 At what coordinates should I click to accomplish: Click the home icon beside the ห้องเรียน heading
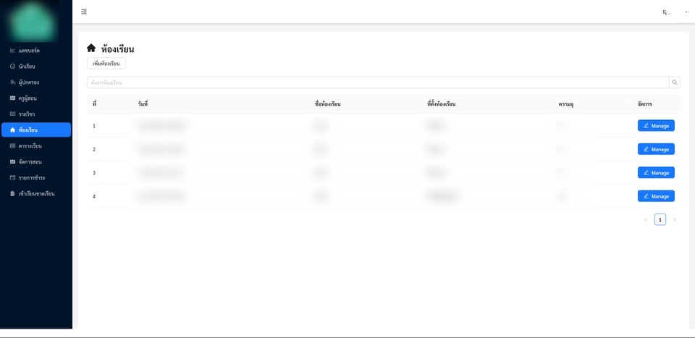tap(91, 48)
